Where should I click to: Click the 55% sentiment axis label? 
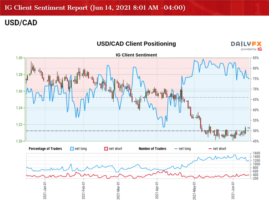click(256, 121)
